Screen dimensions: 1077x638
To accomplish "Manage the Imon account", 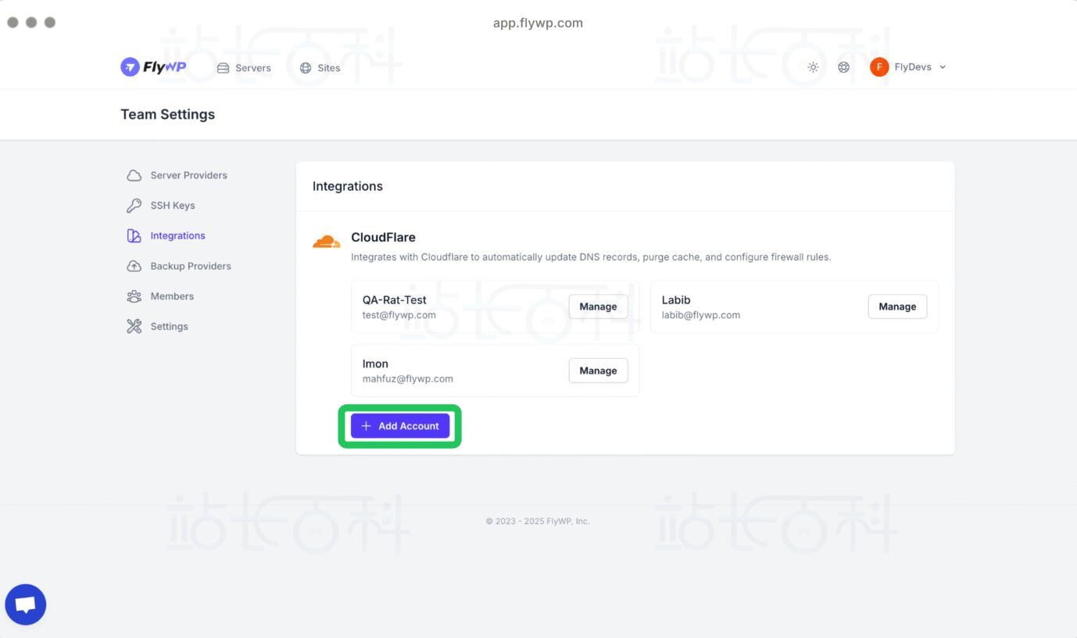I will [x=598, y=371].
